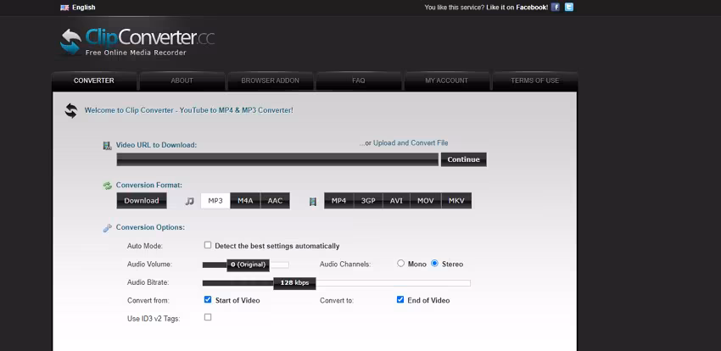Select the Stereo audio channel
Image resolution: width=721 pixels, height=351 pixels.
point(434,263)
